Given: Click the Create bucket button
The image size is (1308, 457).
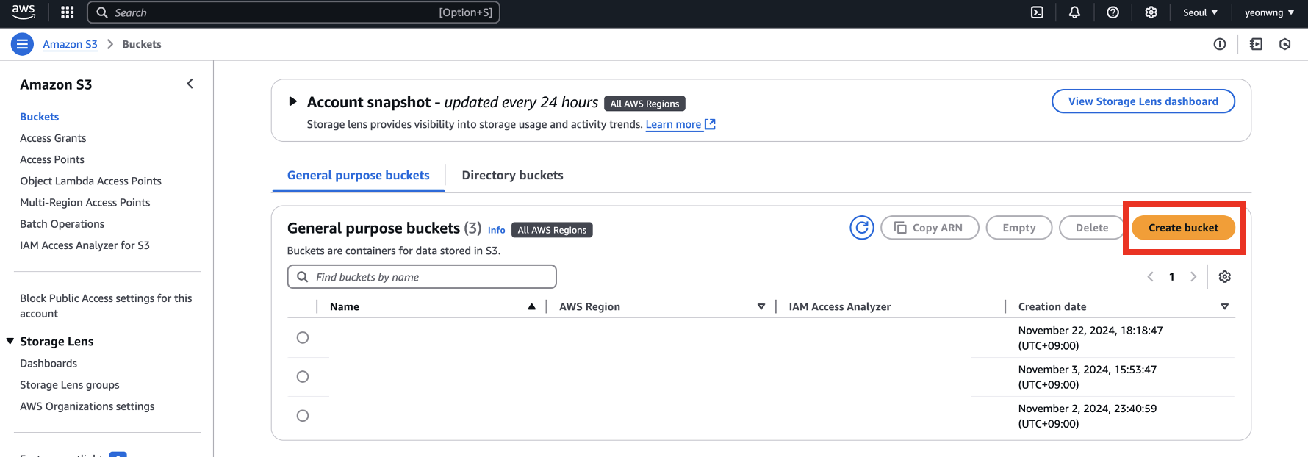Looking at the screenshot, I should (x=1183, y=228).
